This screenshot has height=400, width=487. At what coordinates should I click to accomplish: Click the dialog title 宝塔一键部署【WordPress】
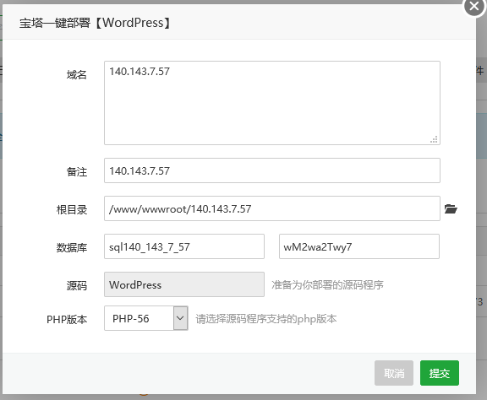95,23
